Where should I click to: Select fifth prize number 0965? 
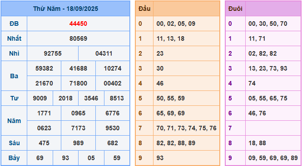(x=78, y=113)
